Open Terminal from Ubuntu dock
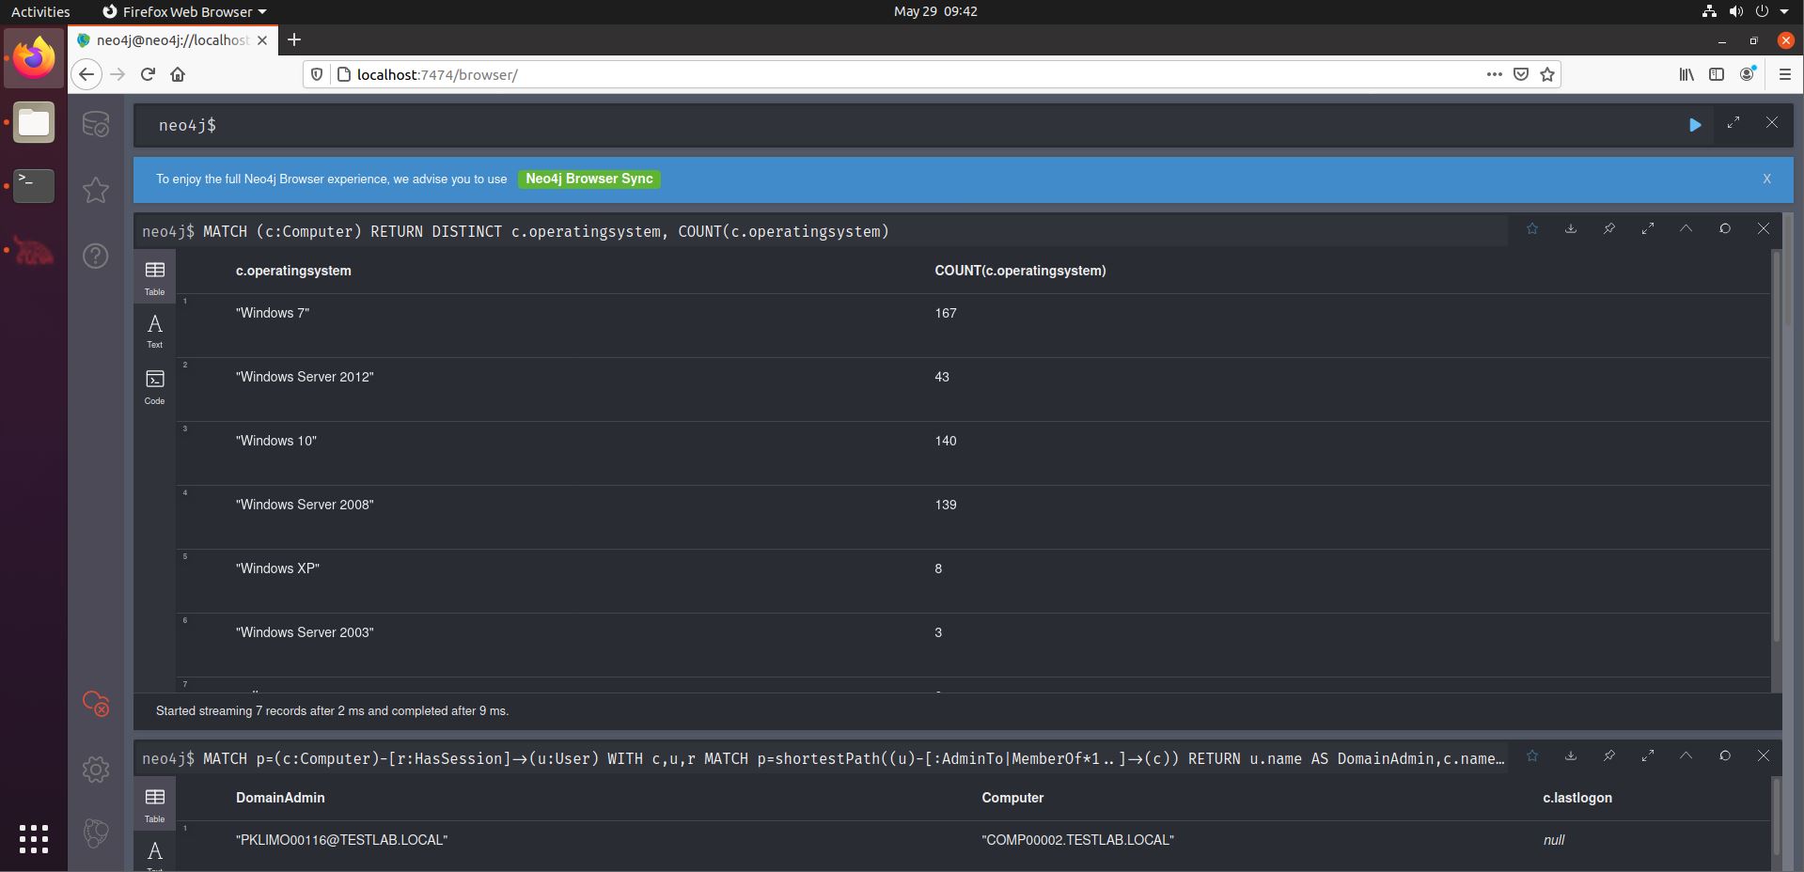 point(34,185)
